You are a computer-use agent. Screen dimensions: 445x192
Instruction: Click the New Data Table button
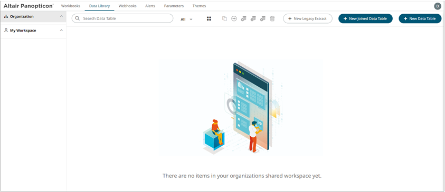click(x=420, y=18)
